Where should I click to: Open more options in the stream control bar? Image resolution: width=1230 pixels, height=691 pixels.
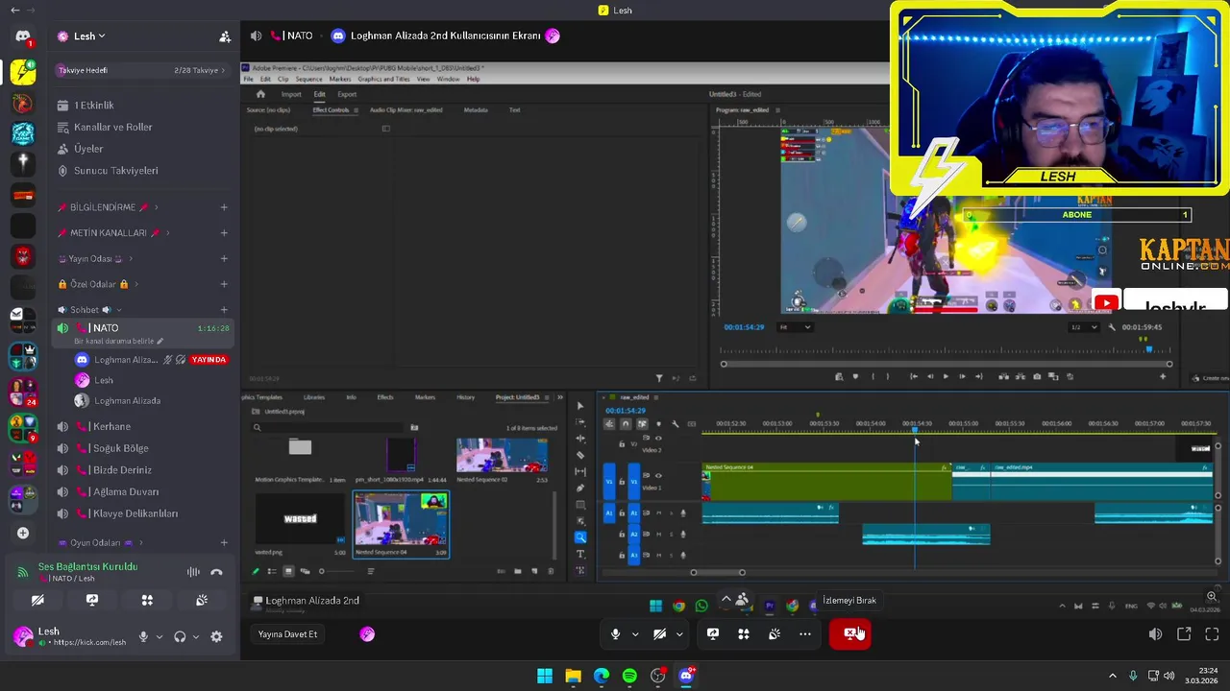[805, 634]
